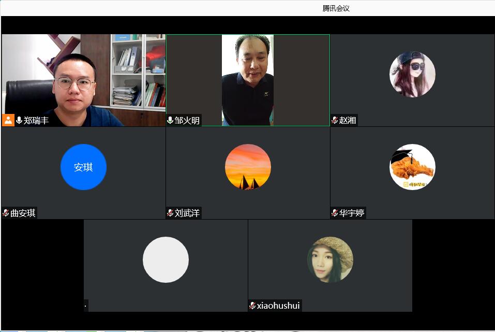Click the muted mic icon next to 曲安琪
This screenshot has width=495, height=332.
(x=6, y=213)
